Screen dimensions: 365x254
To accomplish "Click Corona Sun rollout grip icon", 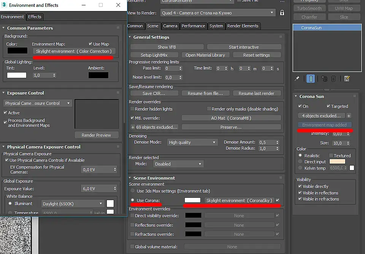I will click(x=354, y=96).
